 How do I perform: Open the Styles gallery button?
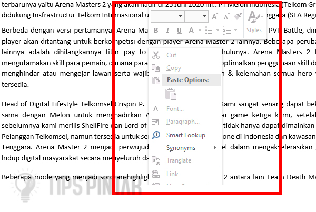254,22
